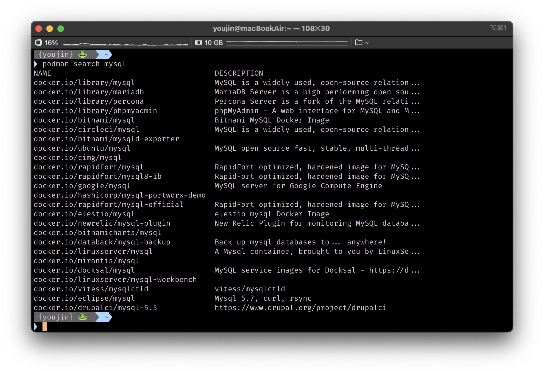Click the podman search mysql command text
The image size is (544, 373).
pos(84,64)
